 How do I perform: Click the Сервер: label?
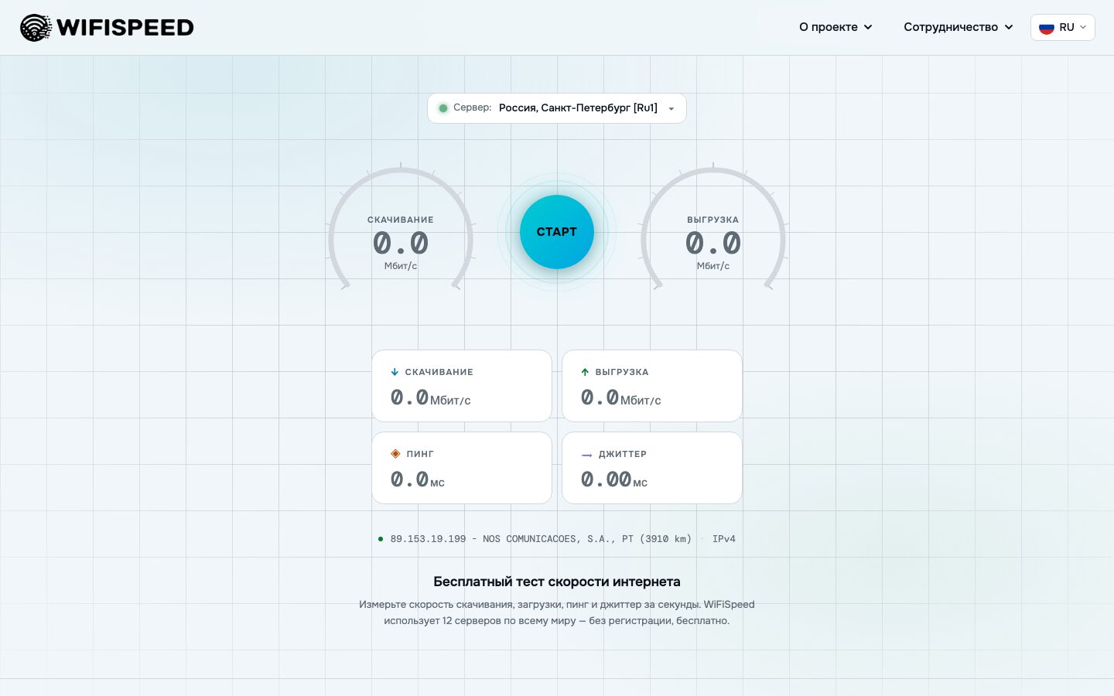(x=473, y=107)
